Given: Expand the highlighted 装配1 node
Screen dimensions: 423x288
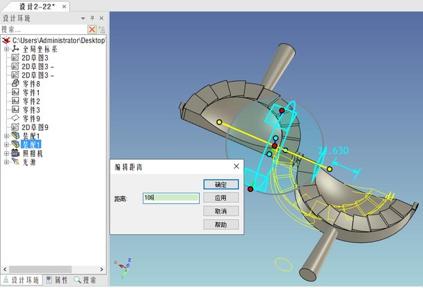Looking at the screenshot, I should (6, 144).
